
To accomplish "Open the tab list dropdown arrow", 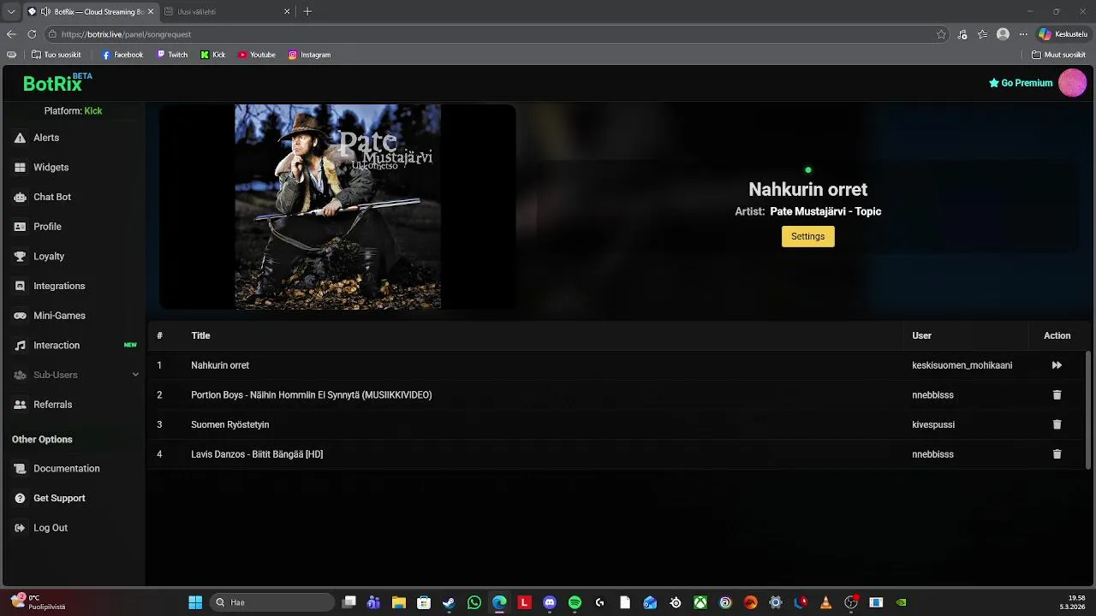I will click(x=10, y=11).
